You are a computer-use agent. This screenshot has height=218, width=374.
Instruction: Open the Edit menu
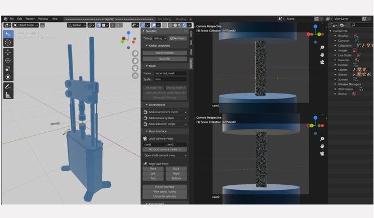(x=20, y=19)
